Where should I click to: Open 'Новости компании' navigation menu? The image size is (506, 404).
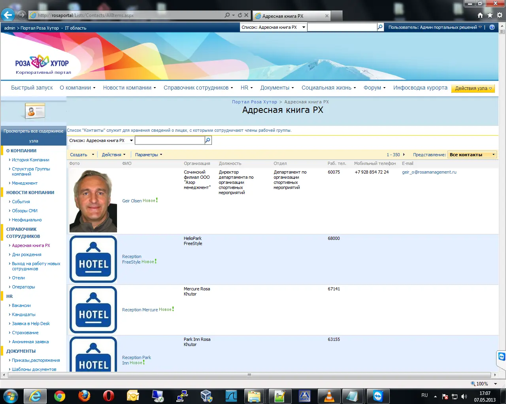pos(130,88)
